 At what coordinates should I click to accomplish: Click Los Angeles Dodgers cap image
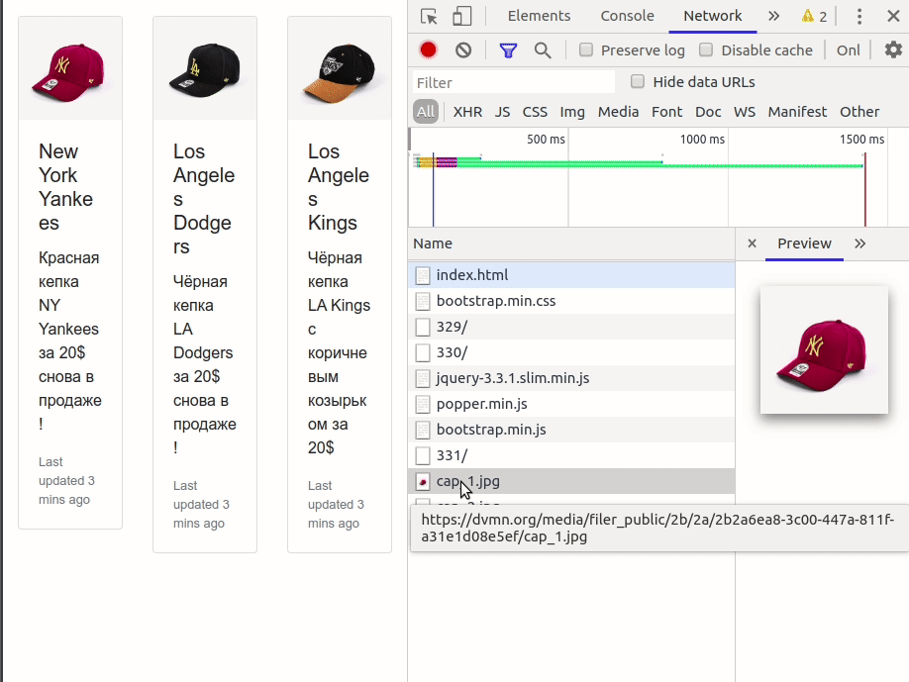click(x=205, y=68)
